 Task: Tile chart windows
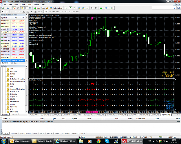87,8
